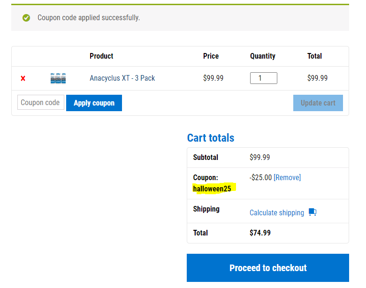
Task: Click the Total column header in cart table
Action: coord(314,56)
